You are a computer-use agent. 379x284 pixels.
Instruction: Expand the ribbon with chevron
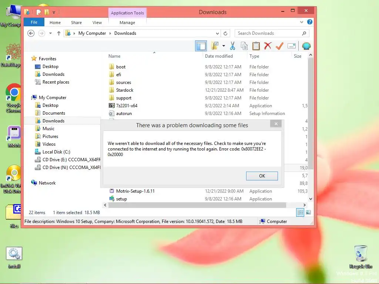click(x=302, y=22)
